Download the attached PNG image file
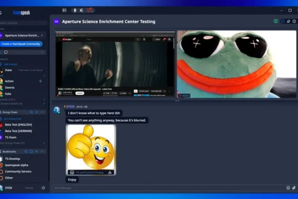Screen dimensions: 298x199 [109, 172]
